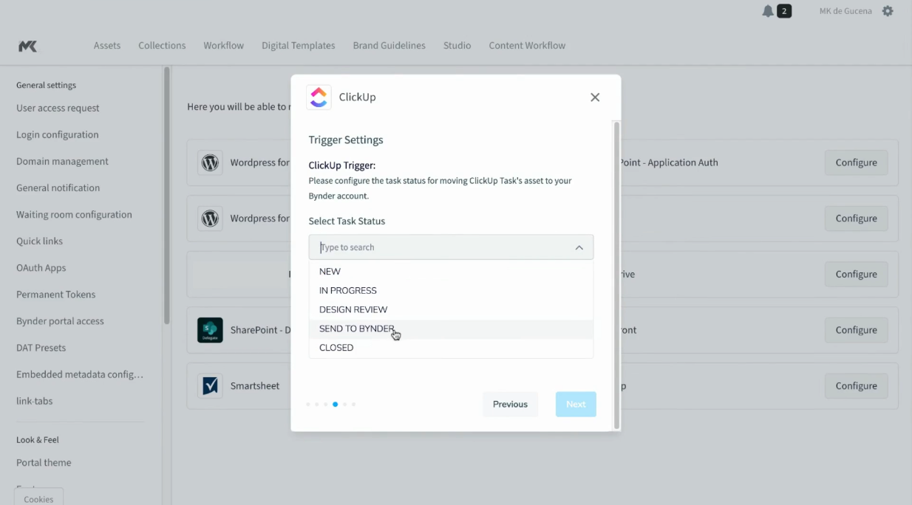Click the Smartsheet integration icon

(x=210, y=385)
